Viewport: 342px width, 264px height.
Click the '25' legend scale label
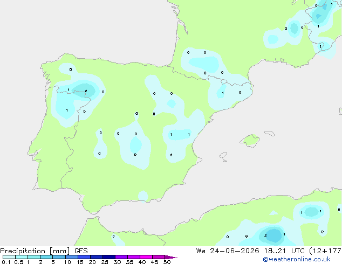point(105,262)
